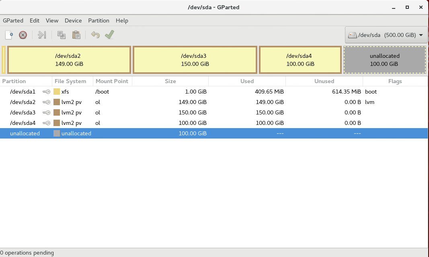
Task: Click the Resize/Move toolbar icon
Action: [x=42, y=35]
